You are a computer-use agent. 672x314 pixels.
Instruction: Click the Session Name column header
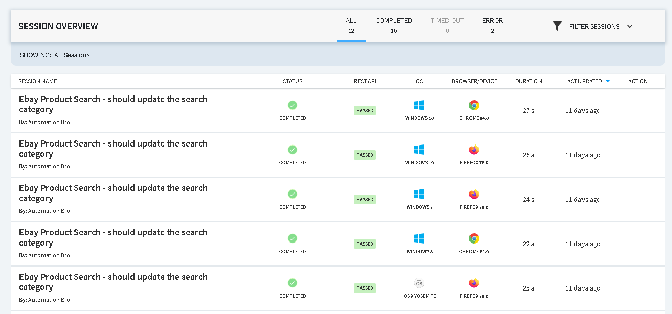coord(38,81)
